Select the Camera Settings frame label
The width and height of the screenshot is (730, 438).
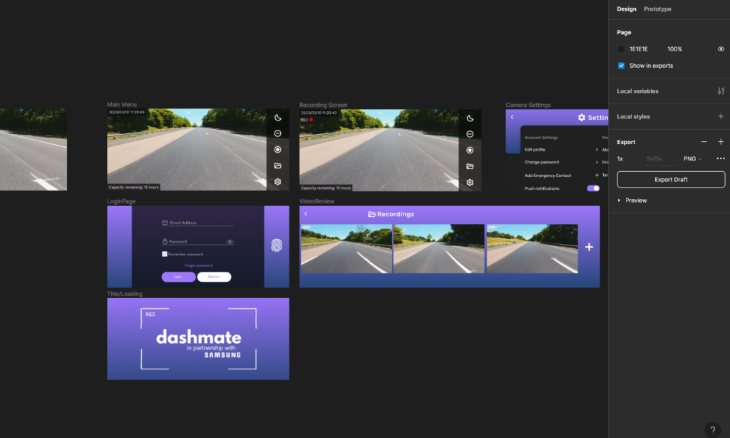(528, 105)
